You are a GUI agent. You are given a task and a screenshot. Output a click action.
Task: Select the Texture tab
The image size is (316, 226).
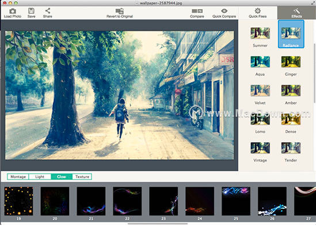tap(82, 177)
